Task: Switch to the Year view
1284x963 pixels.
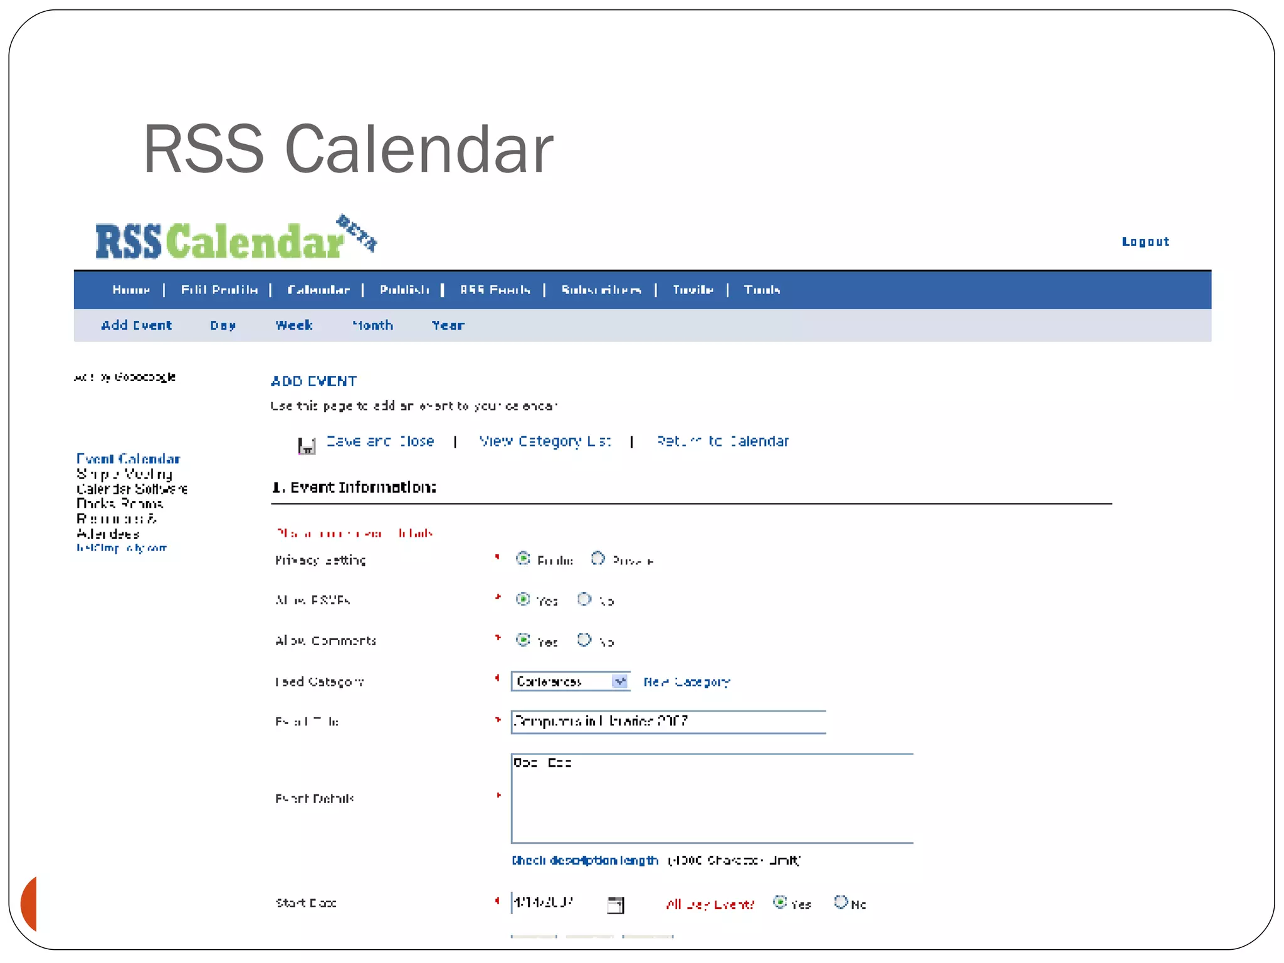Action: pyautogui.click(x=448, y=325)
